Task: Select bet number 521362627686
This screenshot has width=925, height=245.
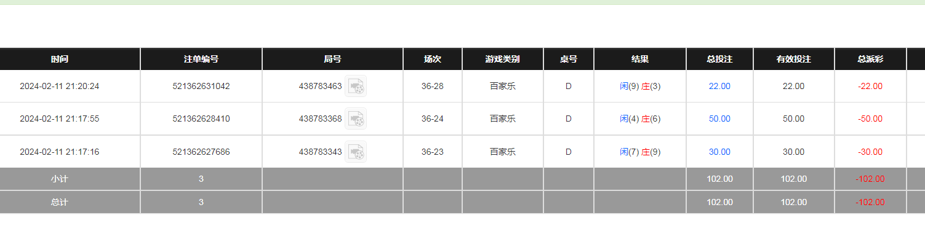Action: tap(201, 152)
